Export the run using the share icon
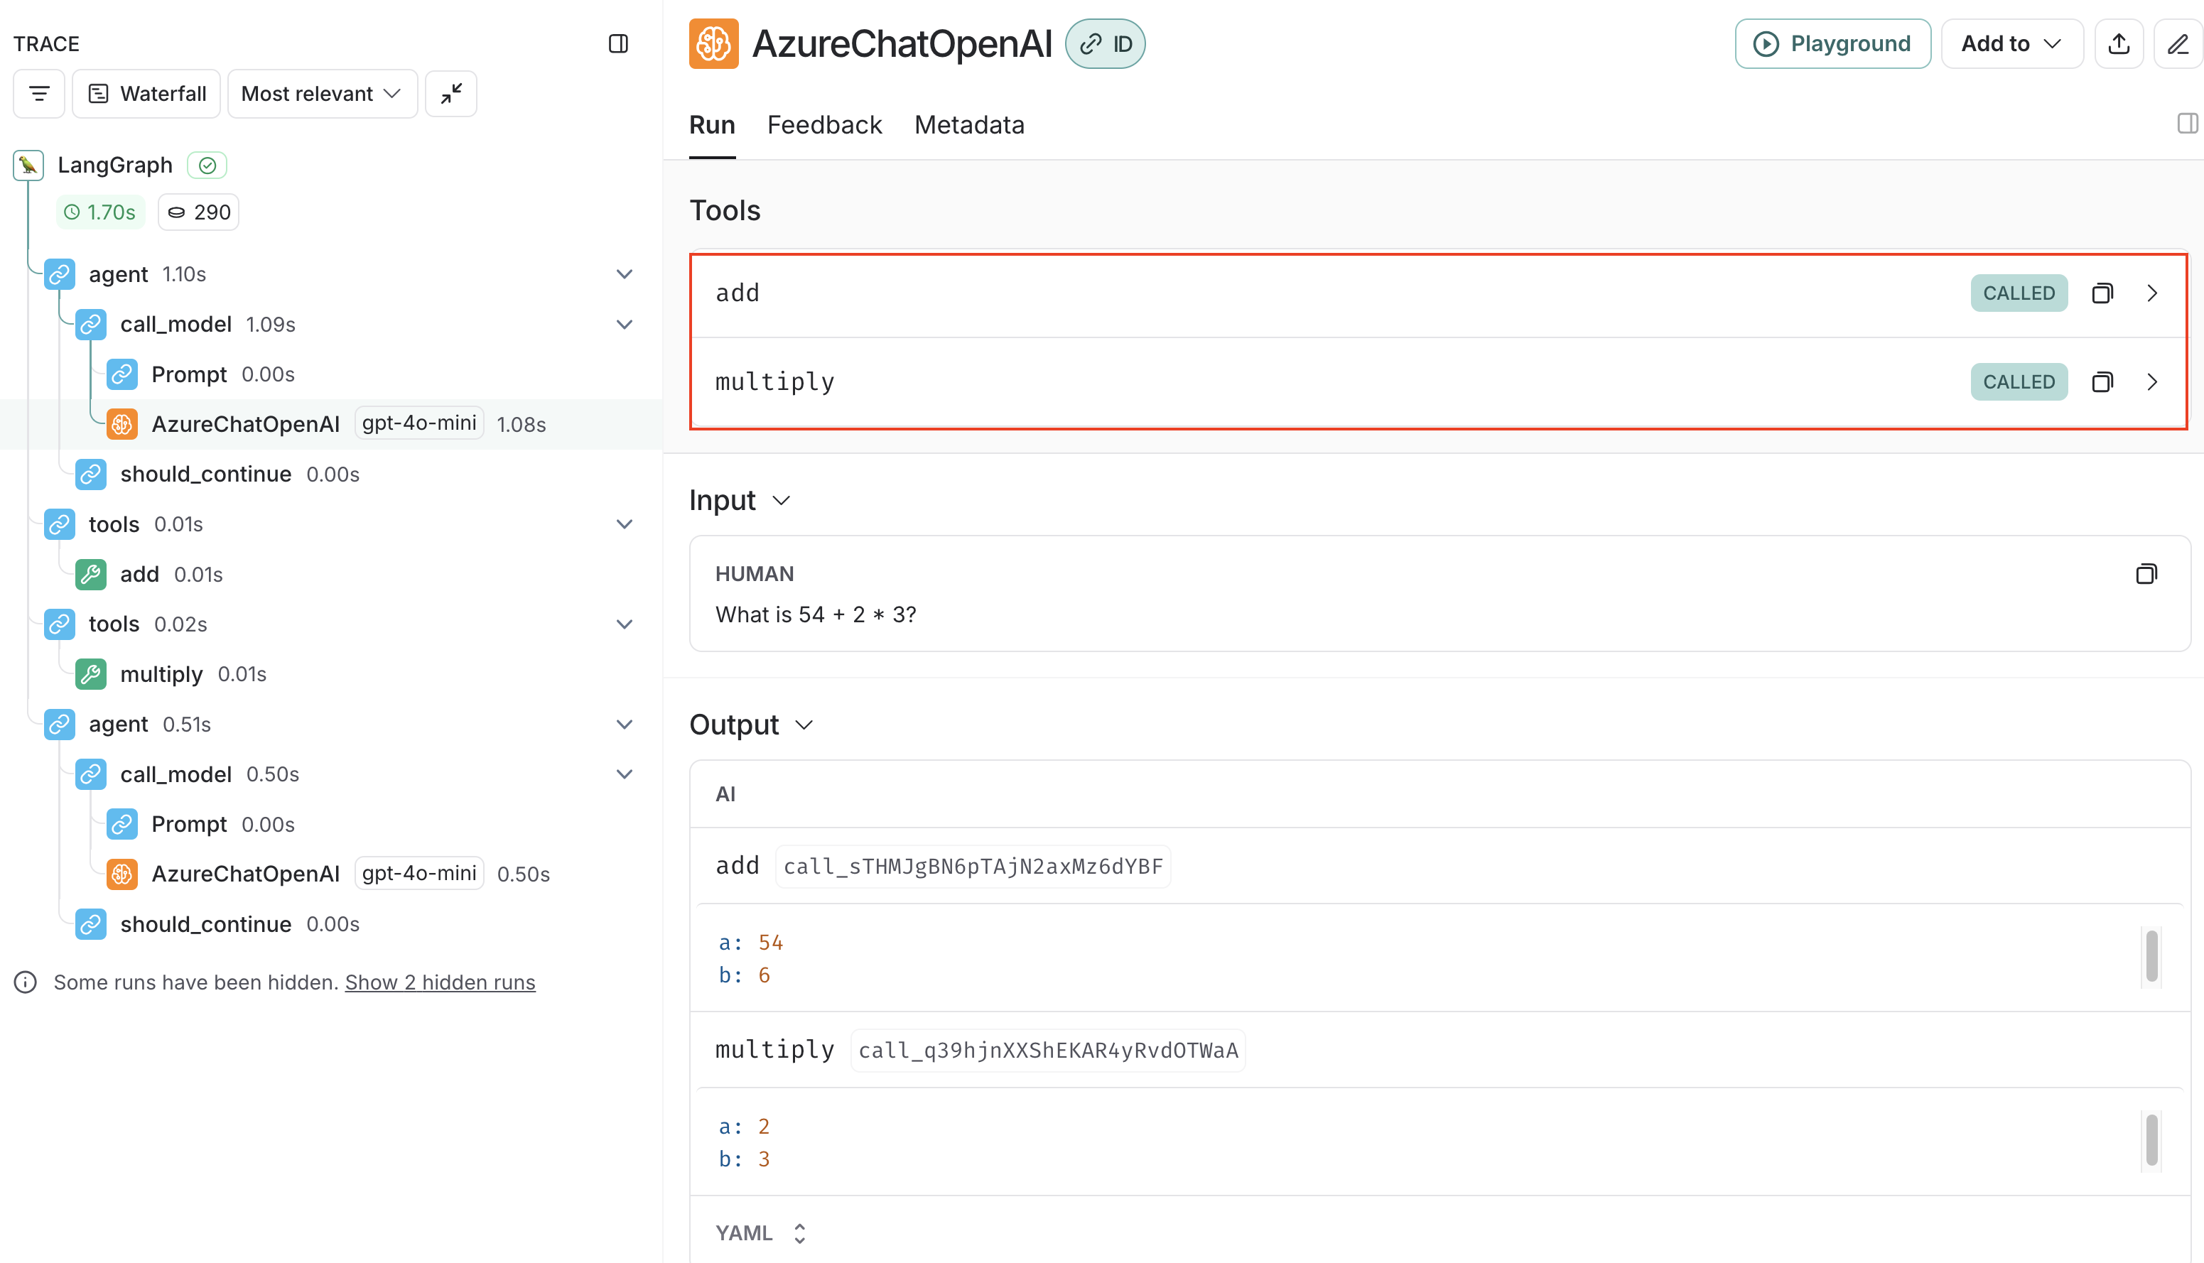Screen dimensions: 2204x1263 click(x=2119, y=43)
